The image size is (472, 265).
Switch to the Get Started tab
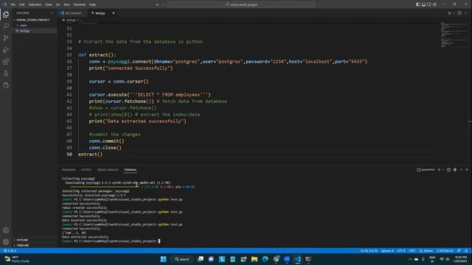(x=72, y=13)
